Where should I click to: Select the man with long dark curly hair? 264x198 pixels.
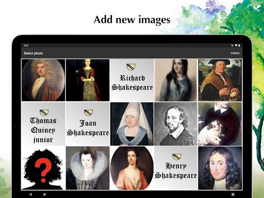tap(220, 168)
